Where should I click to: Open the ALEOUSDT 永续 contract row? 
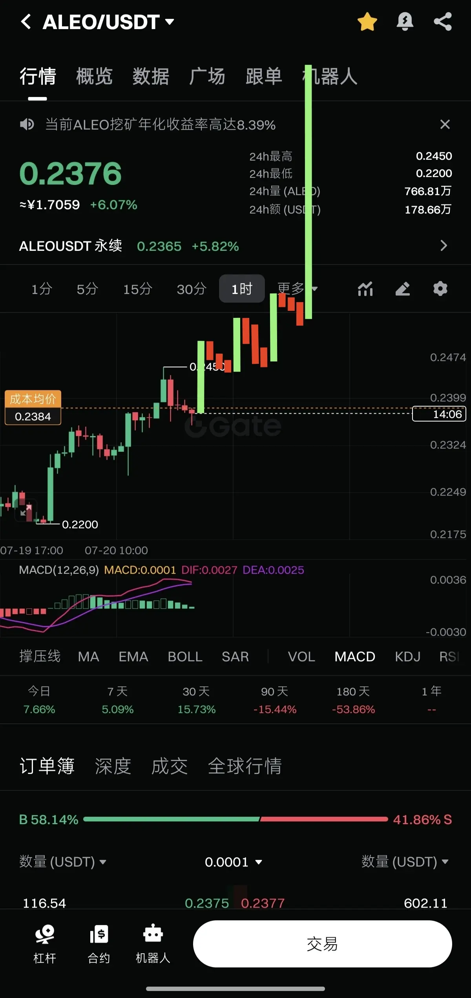[235, 246]
